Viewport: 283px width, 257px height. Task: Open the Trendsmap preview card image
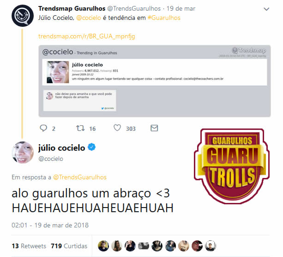(x=155, y=81)
